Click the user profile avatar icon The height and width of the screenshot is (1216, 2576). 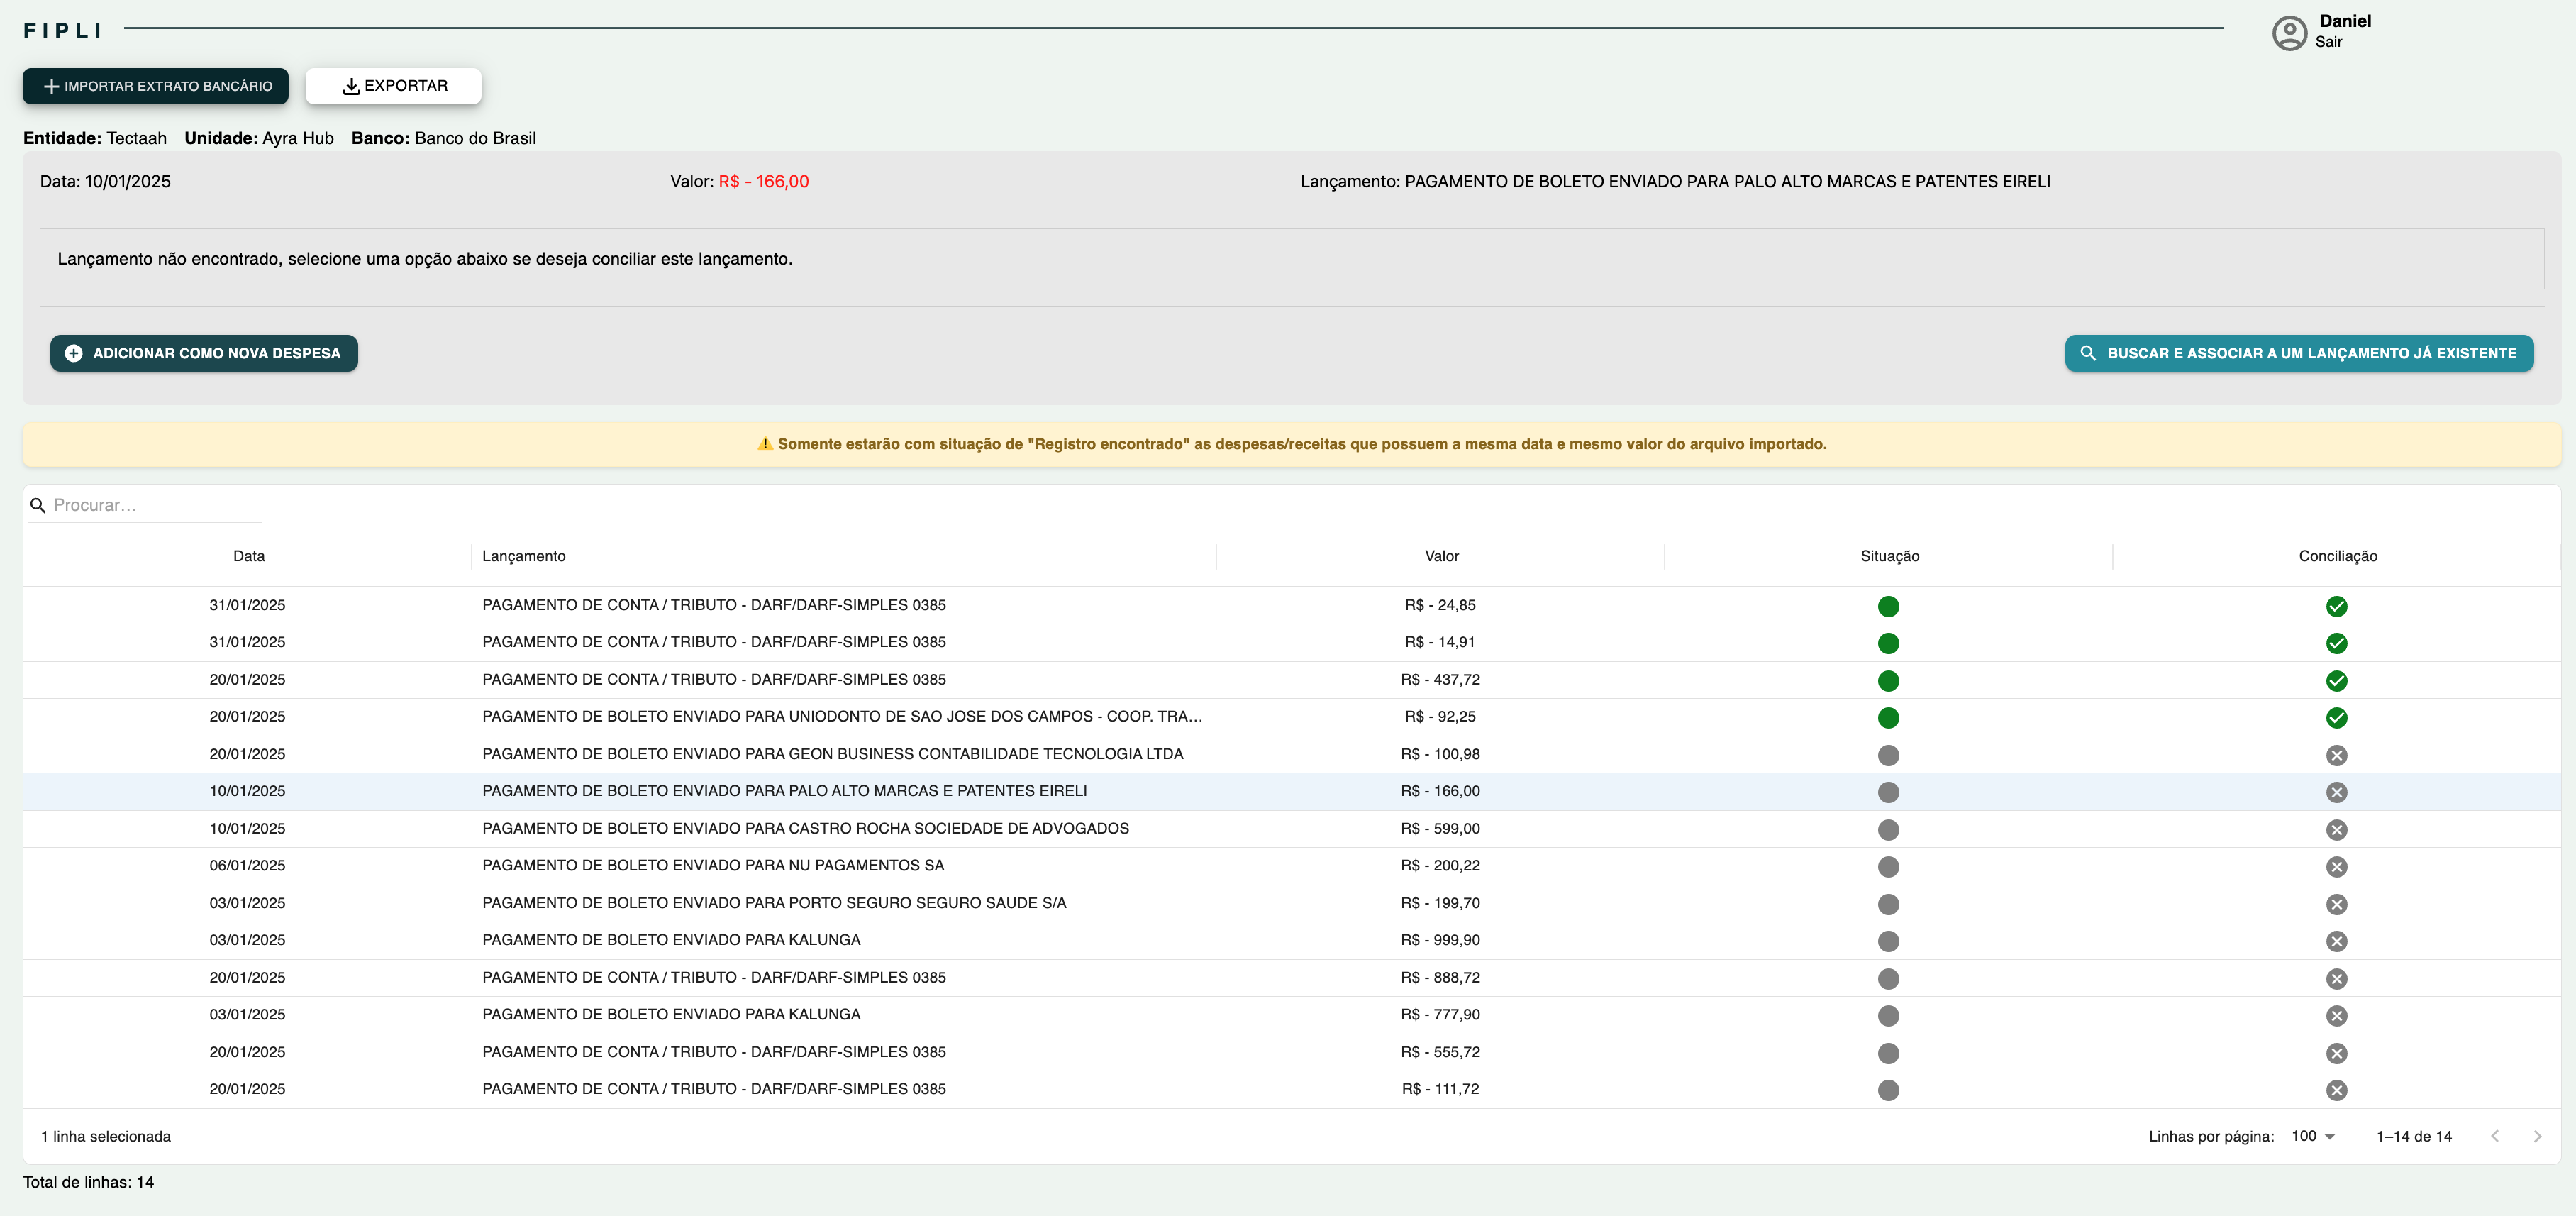point(2289,33)
